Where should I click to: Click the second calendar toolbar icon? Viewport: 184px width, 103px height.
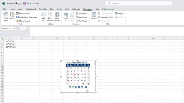point(73,87)
